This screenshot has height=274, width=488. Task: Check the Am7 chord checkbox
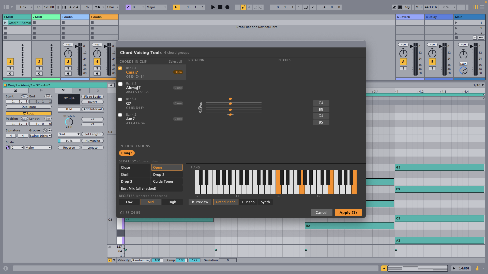click(120, 115)
